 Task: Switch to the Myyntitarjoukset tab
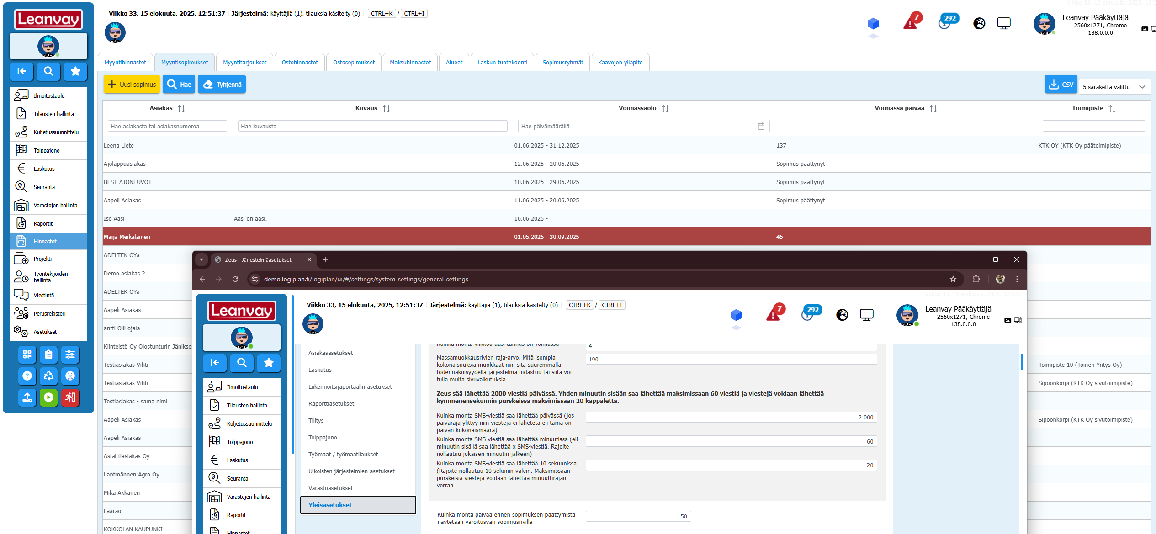(x=244, y=63)
